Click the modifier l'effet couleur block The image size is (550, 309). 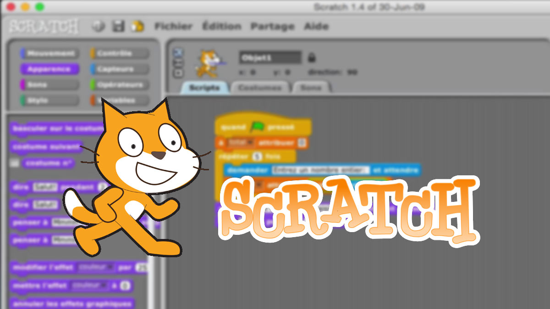78,267
